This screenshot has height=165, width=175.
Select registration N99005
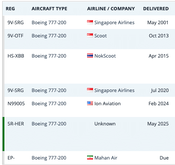point(16,103)
